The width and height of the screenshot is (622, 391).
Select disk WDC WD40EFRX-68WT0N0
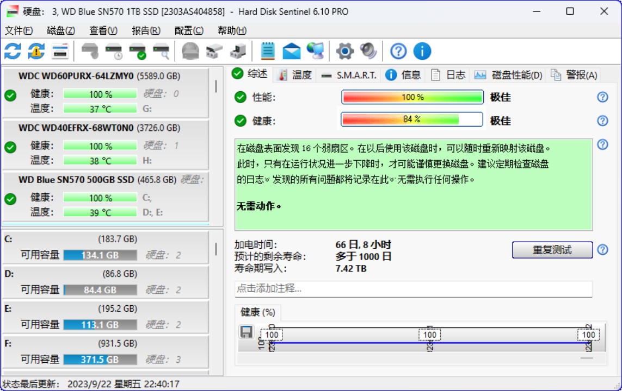106,145
